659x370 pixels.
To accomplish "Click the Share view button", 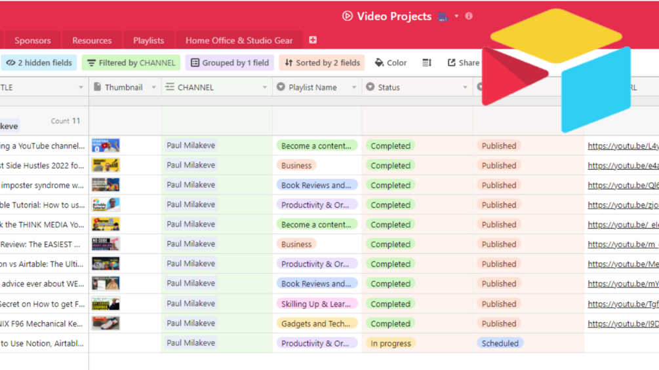I will [x=463, y=62].
